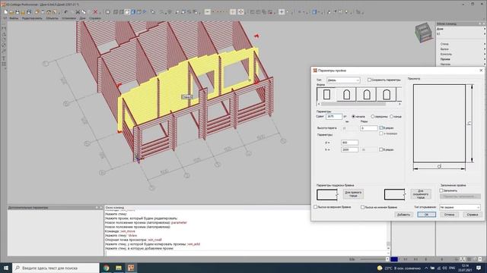The image size is (487, 273).
Task: Open the Дом menu
Action: 82,18
